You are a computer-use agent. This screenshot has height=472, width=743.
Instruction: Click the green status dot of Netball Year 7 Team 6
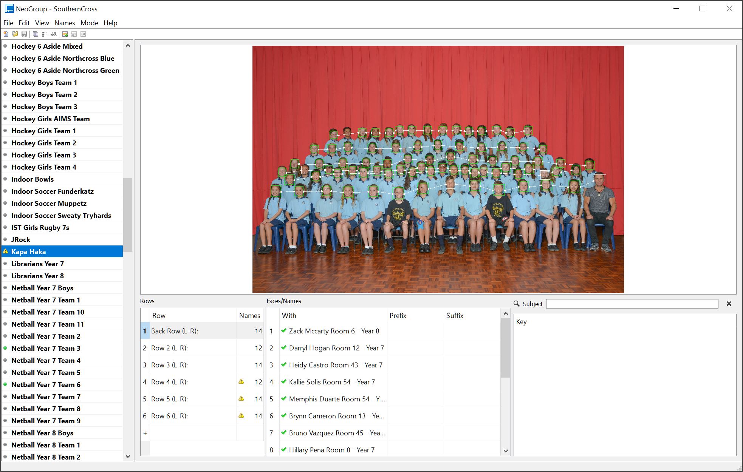coord(5,384)
